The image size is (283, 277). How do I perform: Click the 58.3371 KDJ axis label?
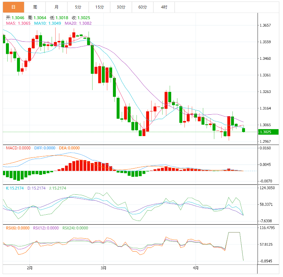266,204
